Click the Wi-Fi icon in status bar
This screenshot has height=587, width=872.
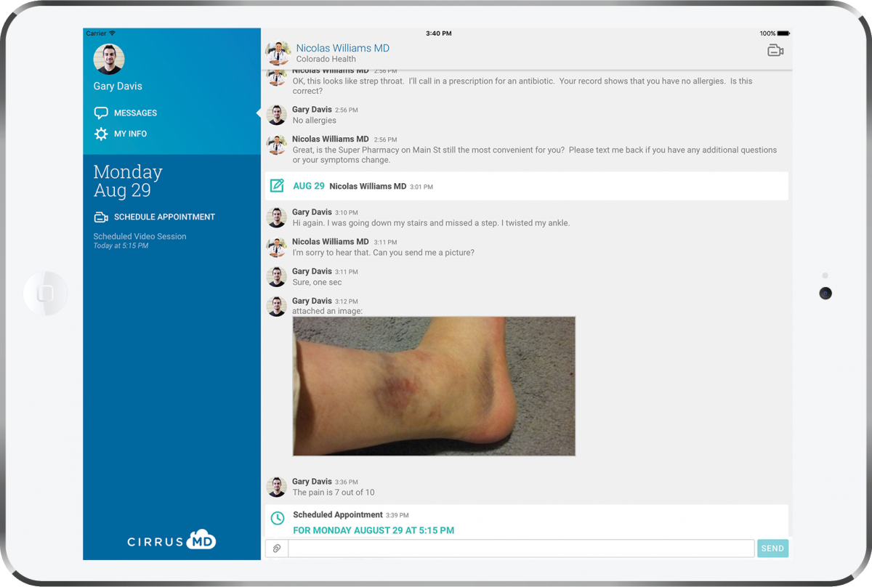click(x=112, y=33)
